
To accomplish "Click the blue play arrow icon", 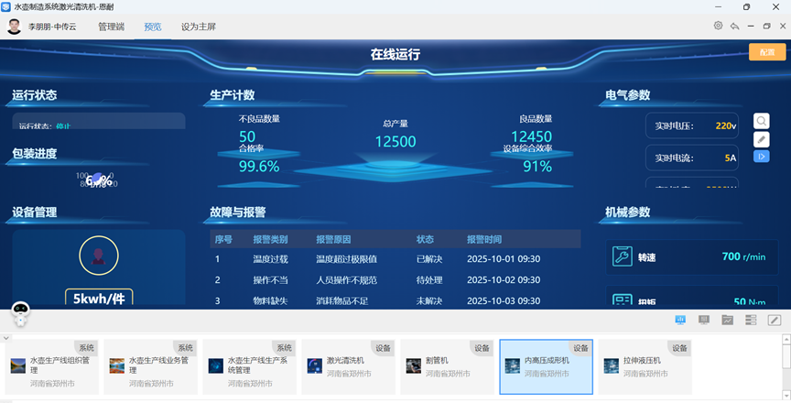I will point(762,157).
